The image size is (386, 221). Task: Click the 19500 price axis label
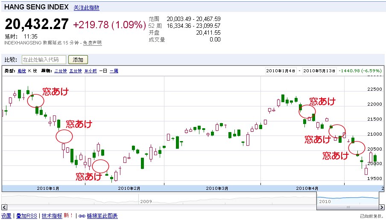374,179
